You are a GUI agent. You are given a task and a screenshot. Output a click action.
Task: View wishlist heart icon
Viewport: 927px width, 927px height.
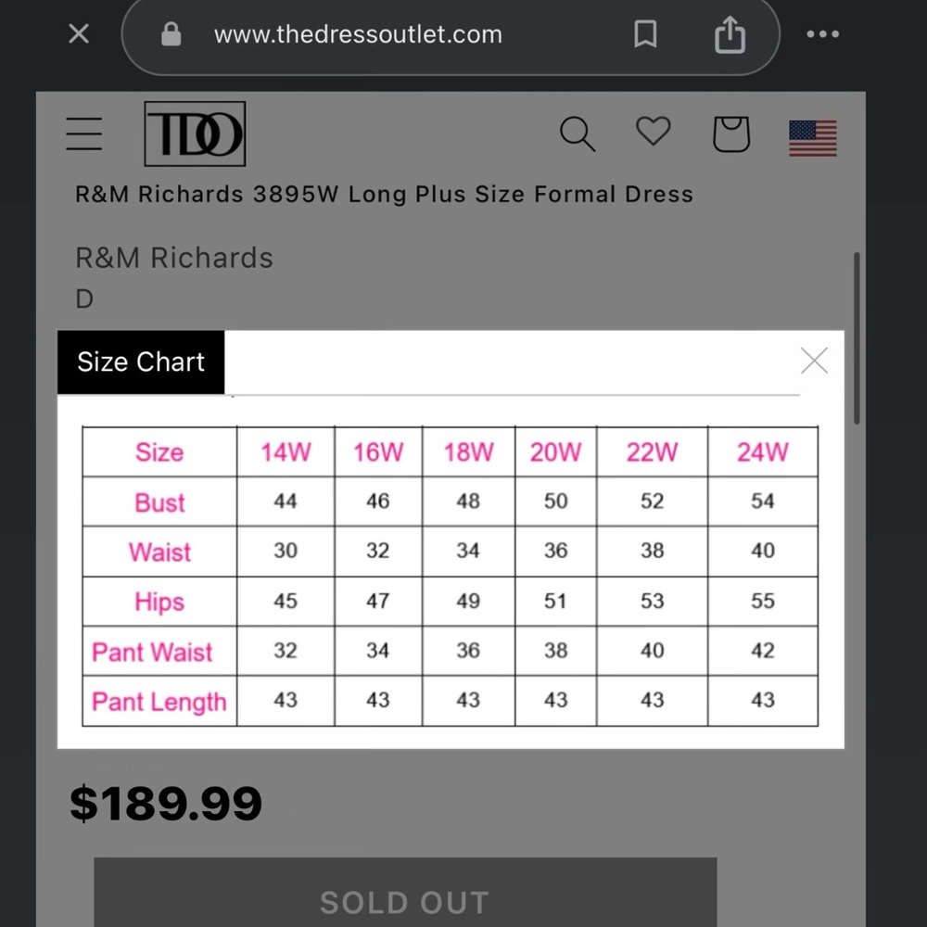(653, 132)
